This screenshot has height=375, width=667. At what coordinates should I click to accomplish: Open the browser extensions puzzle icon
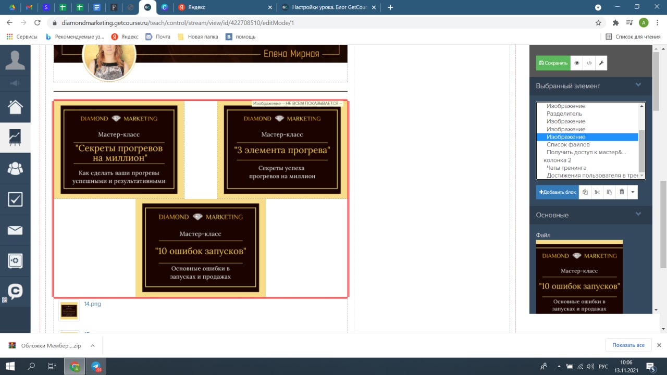(x=616, y=23)
